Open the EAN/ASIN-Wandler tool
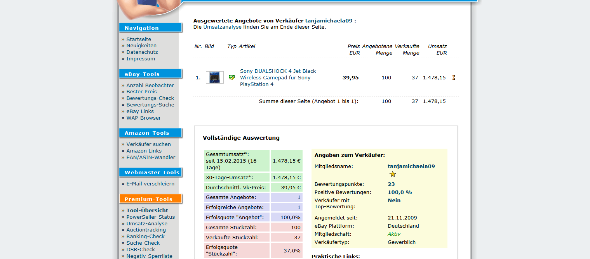The width and height of the screenshot is (590, 259). [151, 157]
